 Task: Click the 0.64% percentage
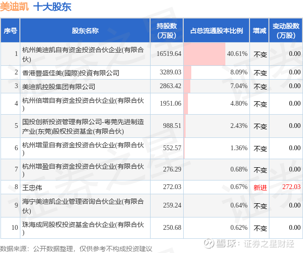tap(239, 205)
